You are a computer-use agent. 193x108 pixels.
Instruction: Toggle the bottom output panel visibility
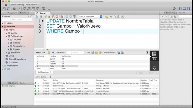(x=184, y=9)
